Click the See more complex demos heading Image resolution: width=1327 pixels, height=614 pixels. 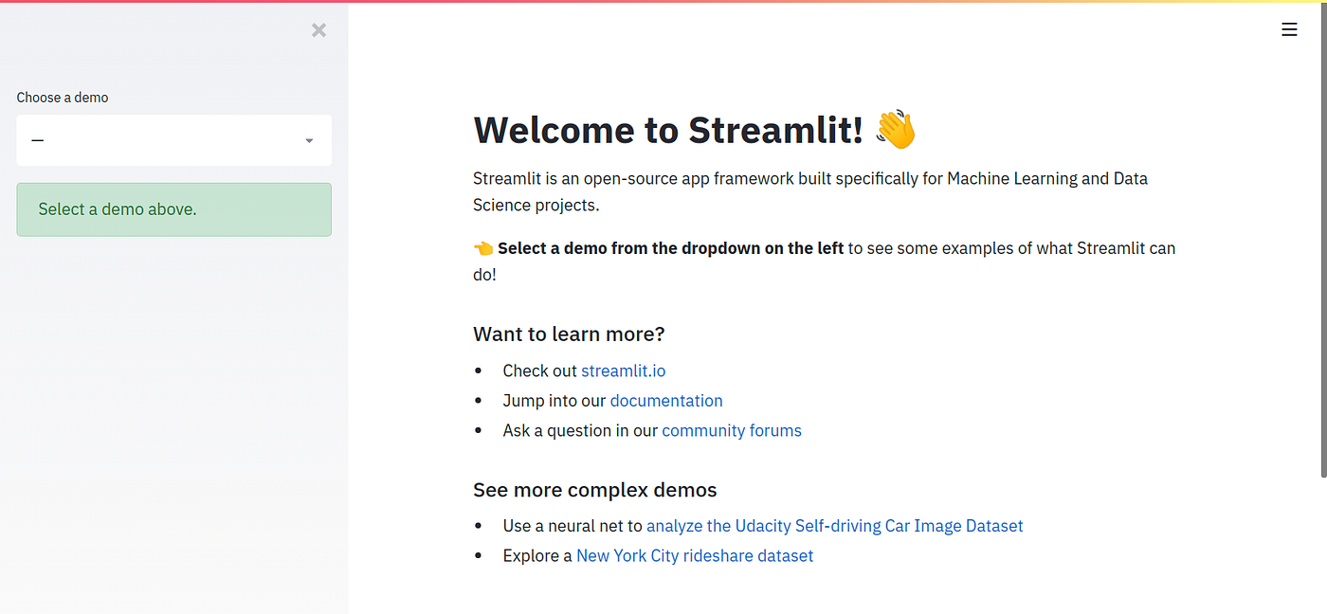pyautogui.click(x=594, y=489)
